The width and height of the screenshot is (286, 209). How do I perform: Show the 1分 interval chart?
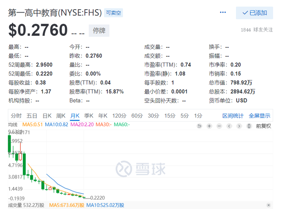tap(198, 116)
